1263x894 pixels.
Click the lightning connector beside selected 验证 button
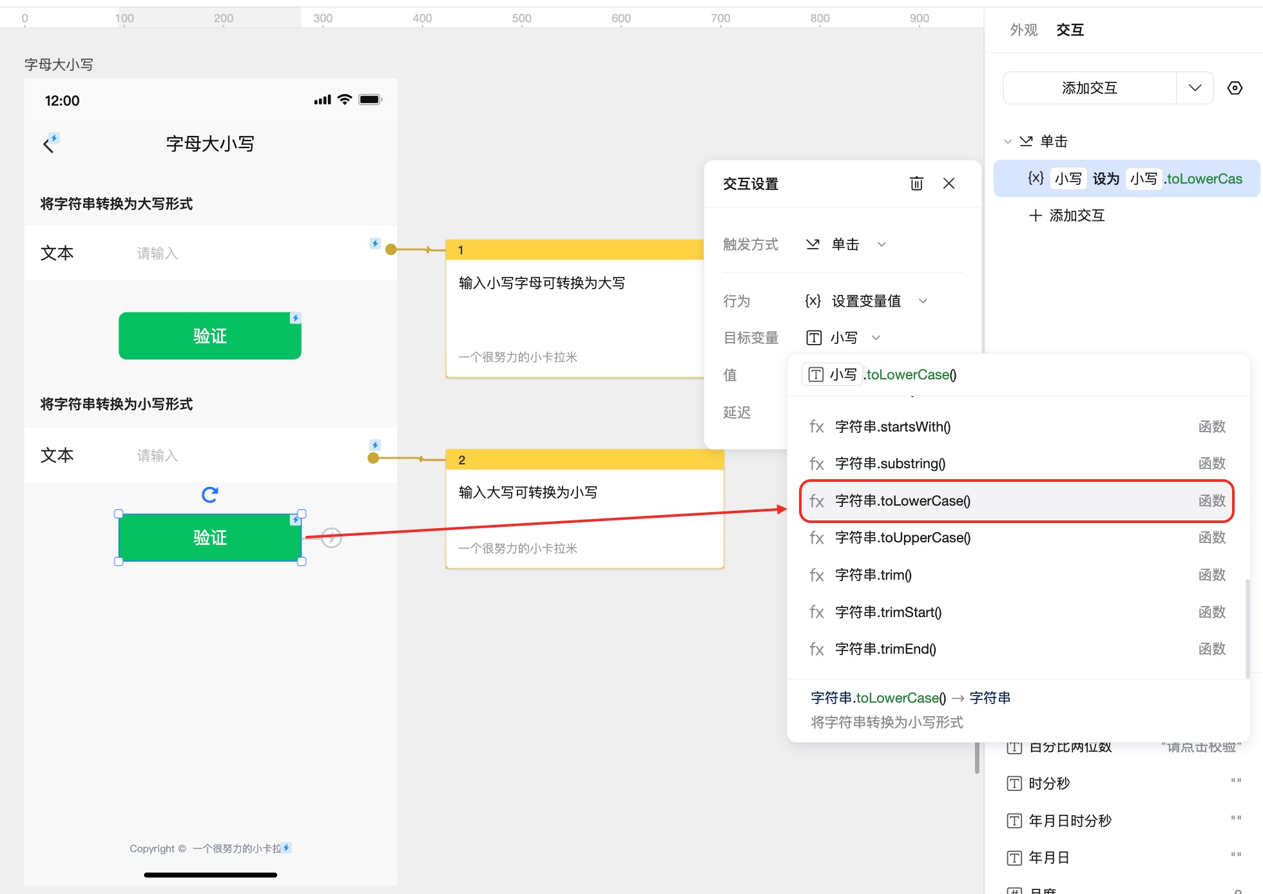[x=331, y=537]
